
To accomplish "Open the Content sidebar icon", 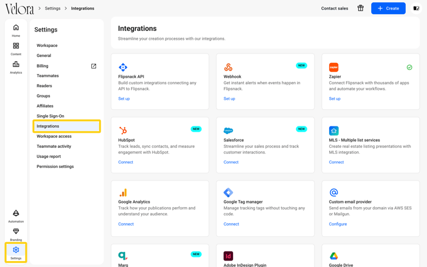I will coord(16,46).
